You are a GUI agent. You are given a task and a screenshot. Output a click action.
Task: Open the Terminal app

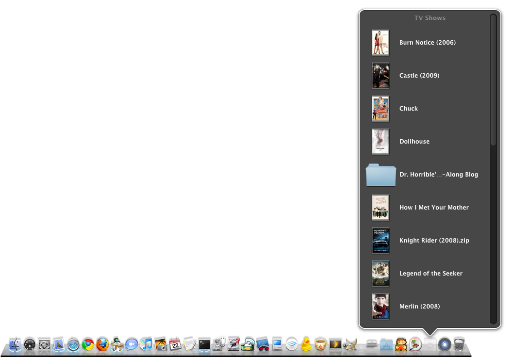[204, 344]
